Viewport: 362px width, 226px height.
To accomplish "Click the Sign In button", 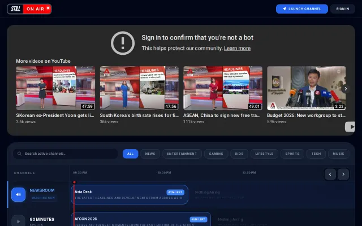I will 343,9.
